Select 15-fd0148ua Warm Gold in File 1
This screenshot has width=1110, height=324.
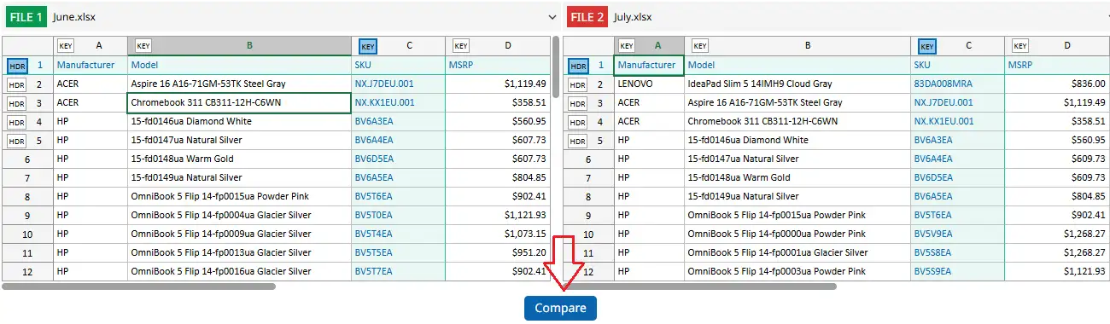(x=240, y=159)
